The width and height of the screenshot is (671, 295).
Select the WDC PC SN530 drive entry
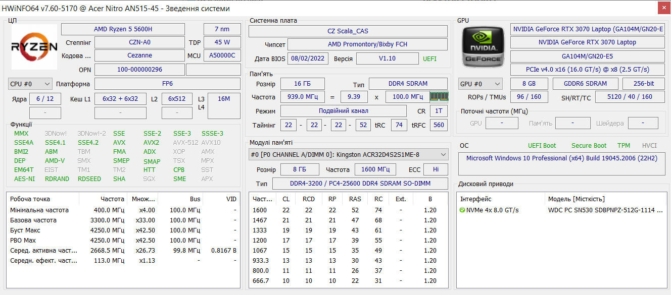tap(605, 210)
